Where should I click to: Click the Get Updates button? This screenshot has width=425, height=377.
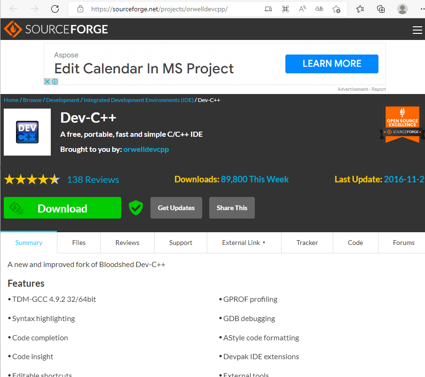[176, 208]
